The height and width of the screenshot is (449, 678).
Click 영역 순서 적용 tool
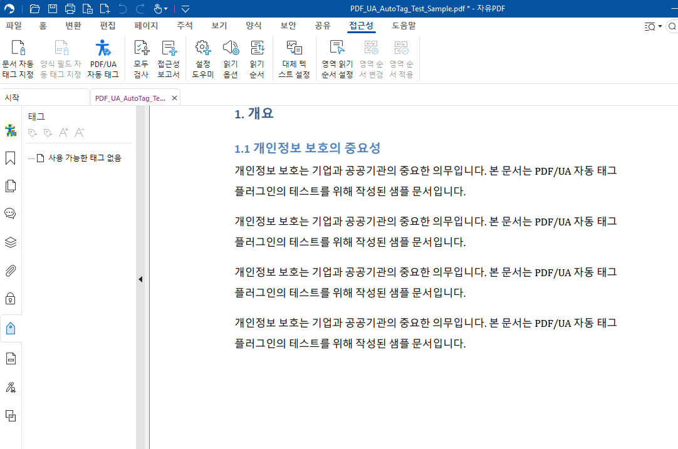point(401,59)
